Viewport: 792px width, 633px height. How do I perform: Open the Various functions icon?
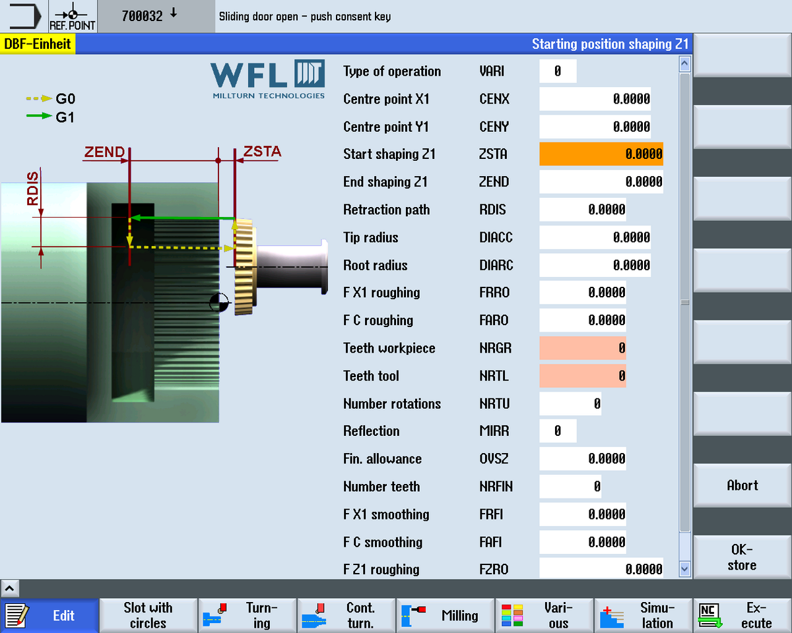pos(544,615)
